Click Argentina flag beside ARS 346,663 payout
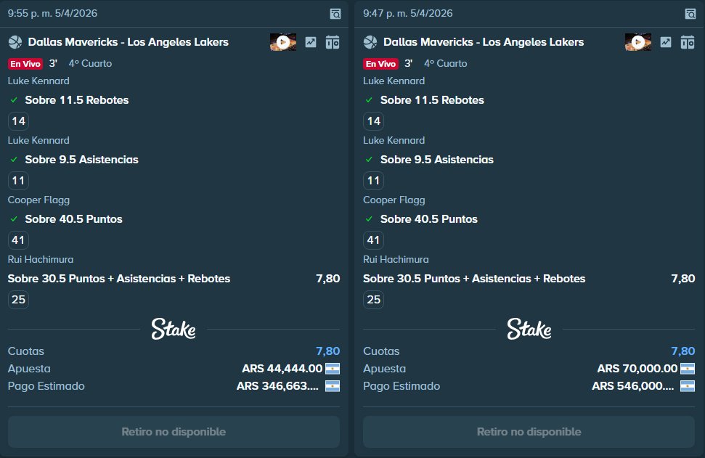705x458 pixels. click(x=333, y=386)
